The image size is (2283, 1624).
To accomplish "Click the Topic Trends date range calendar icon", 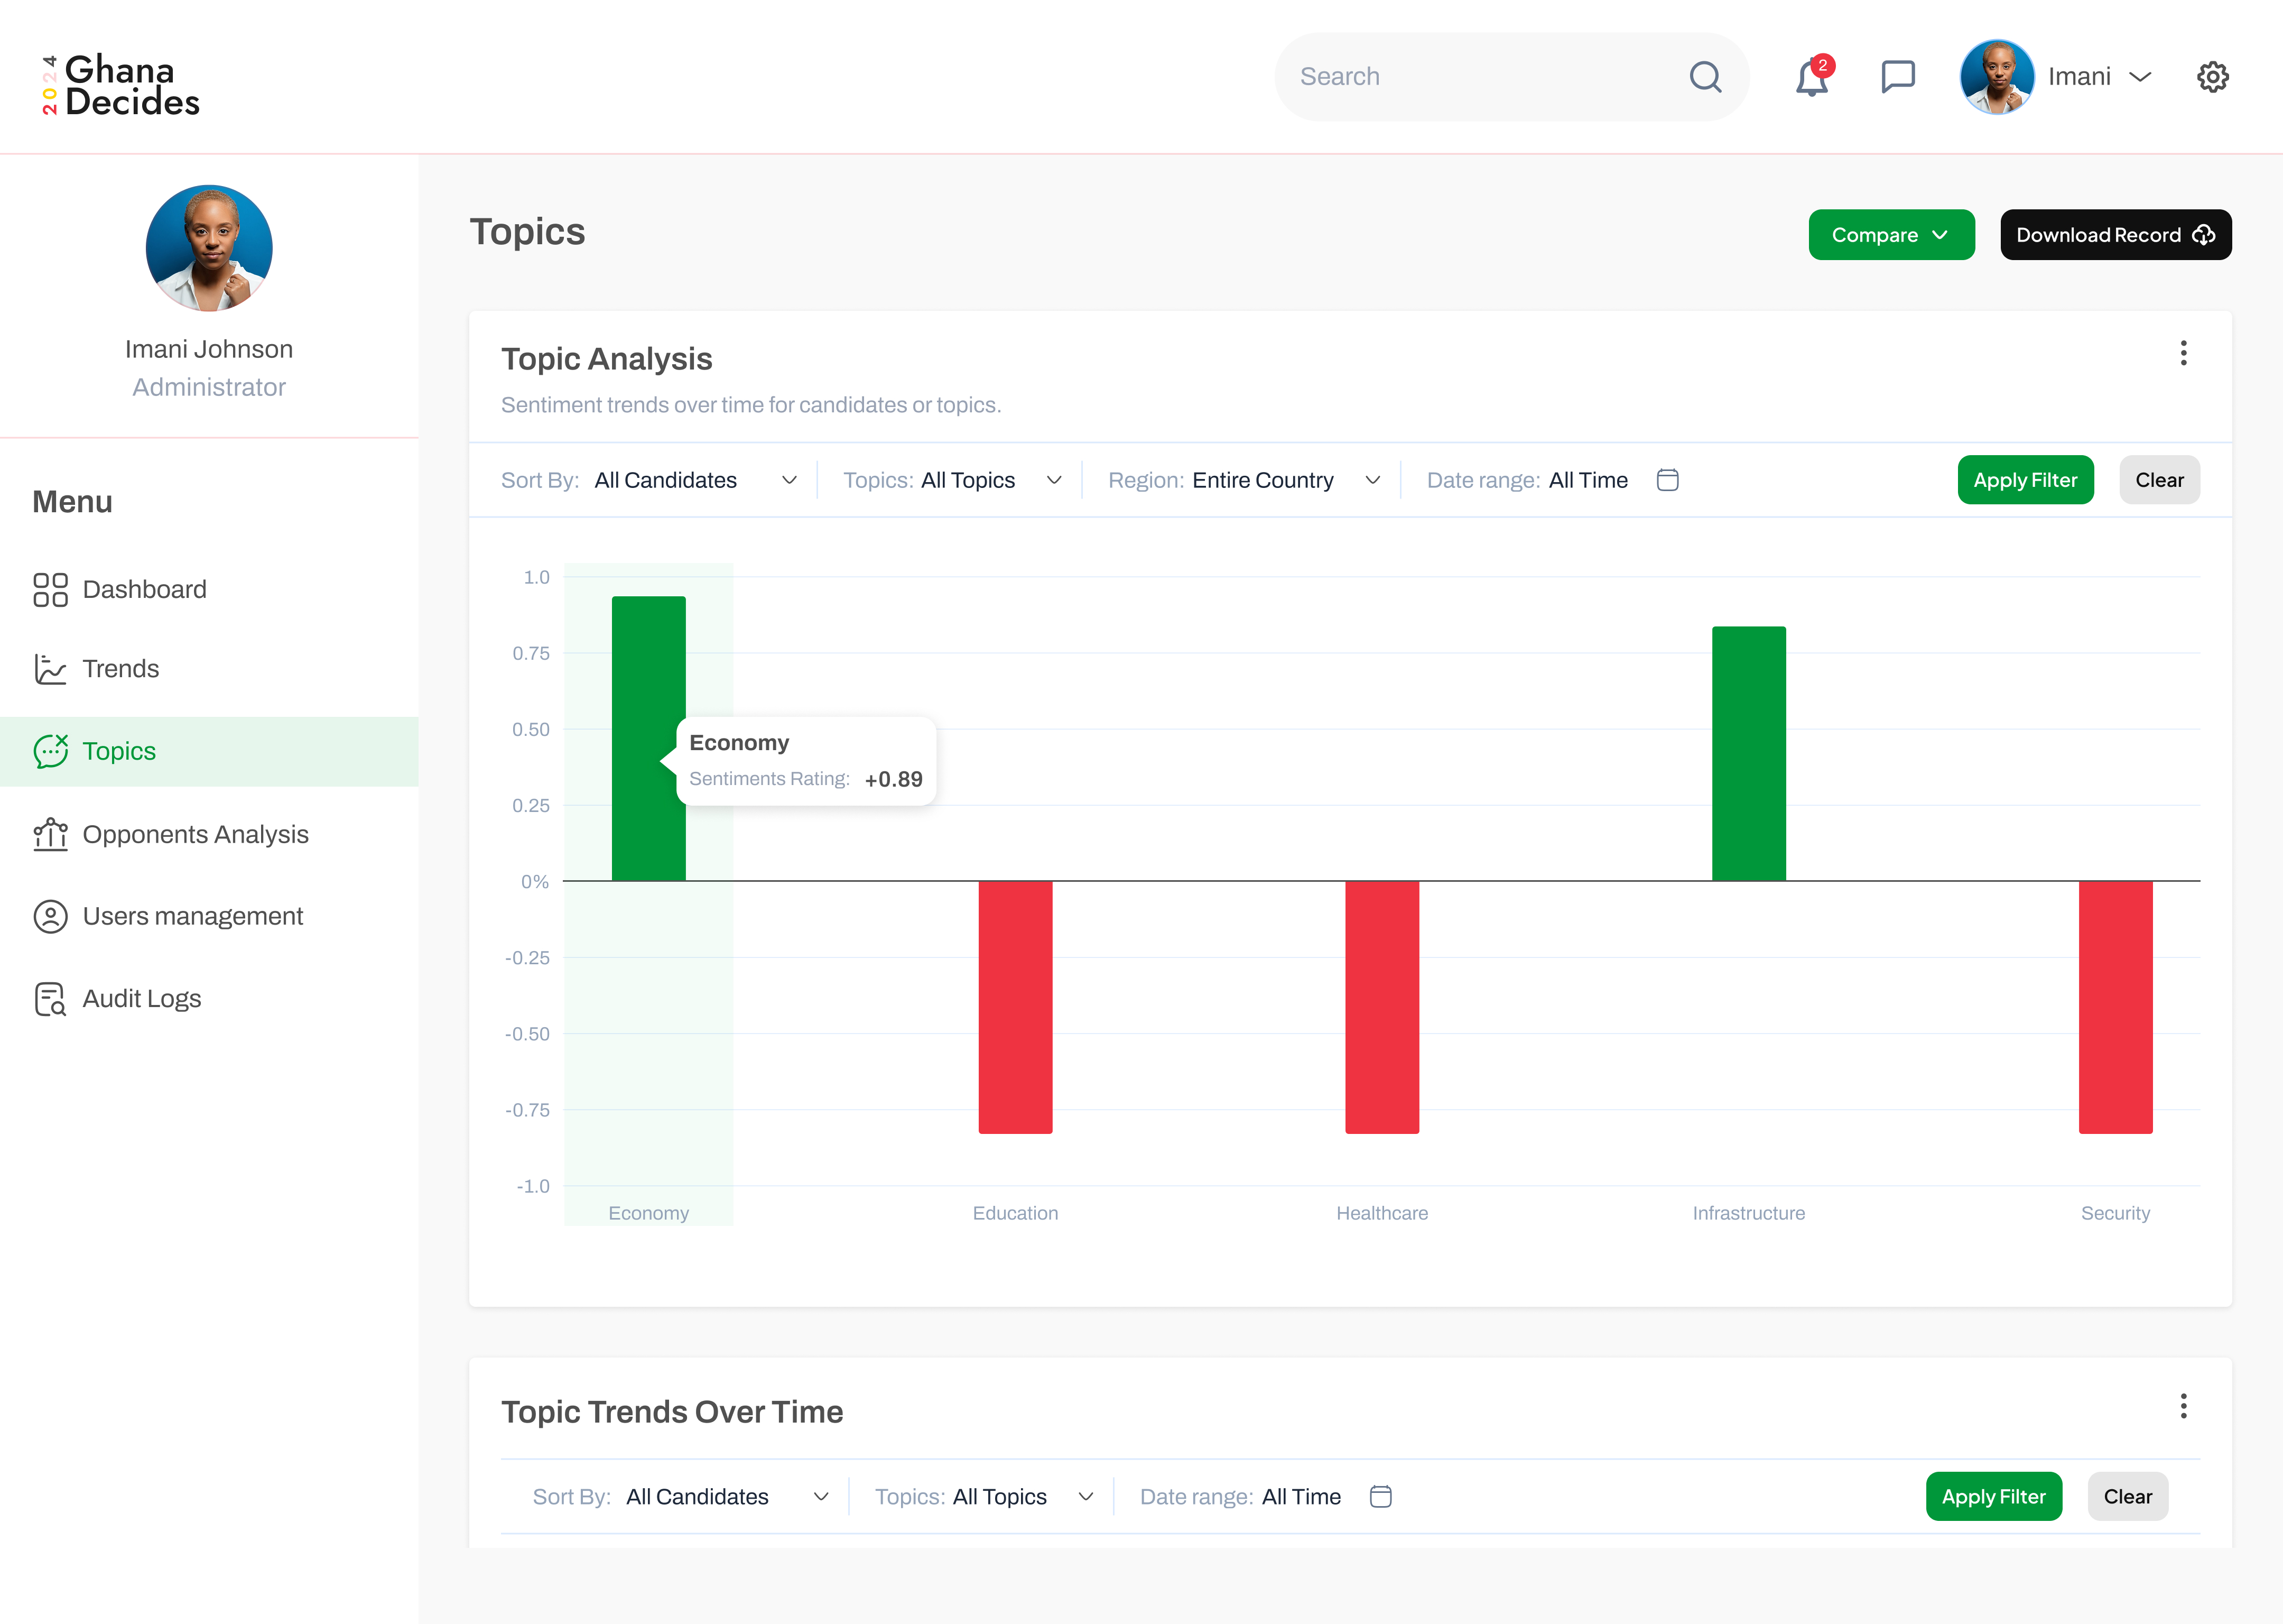I will pos(1380,1496).
